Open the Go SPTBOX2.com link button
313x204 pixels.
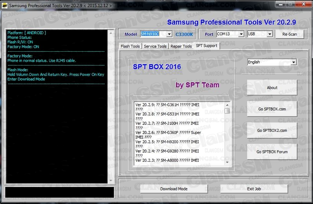pyautogui.click(x=272, y=131)
